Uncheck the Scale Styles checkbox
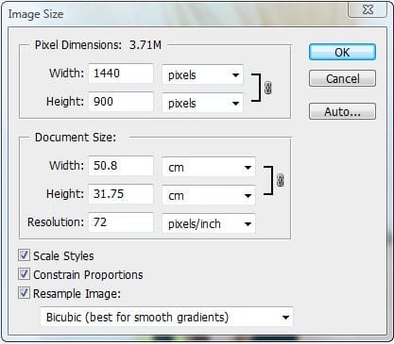The image size is (394, 344). 24,255
